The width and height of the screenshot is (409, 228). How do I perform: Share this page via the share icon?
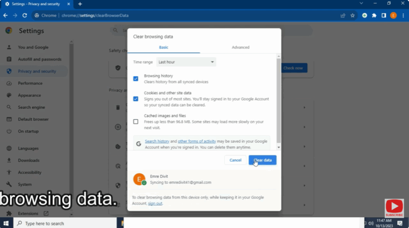[x=343, y=16]
